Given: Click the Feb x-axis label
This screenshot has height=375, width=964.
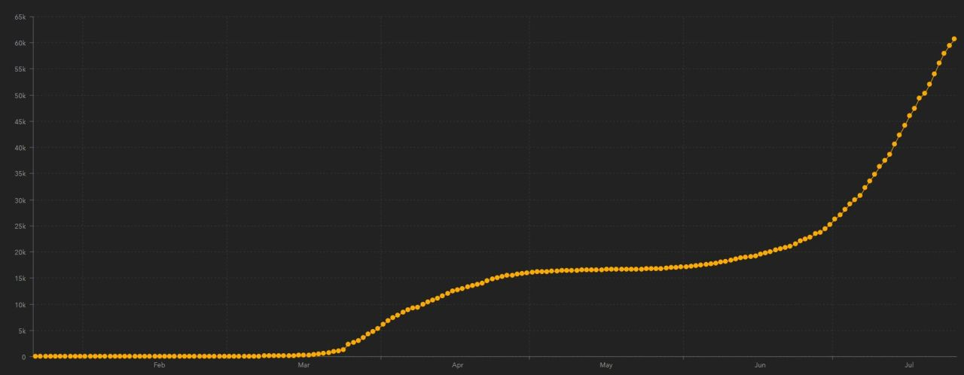Looking at the screenshot, I should click(159, 365).
